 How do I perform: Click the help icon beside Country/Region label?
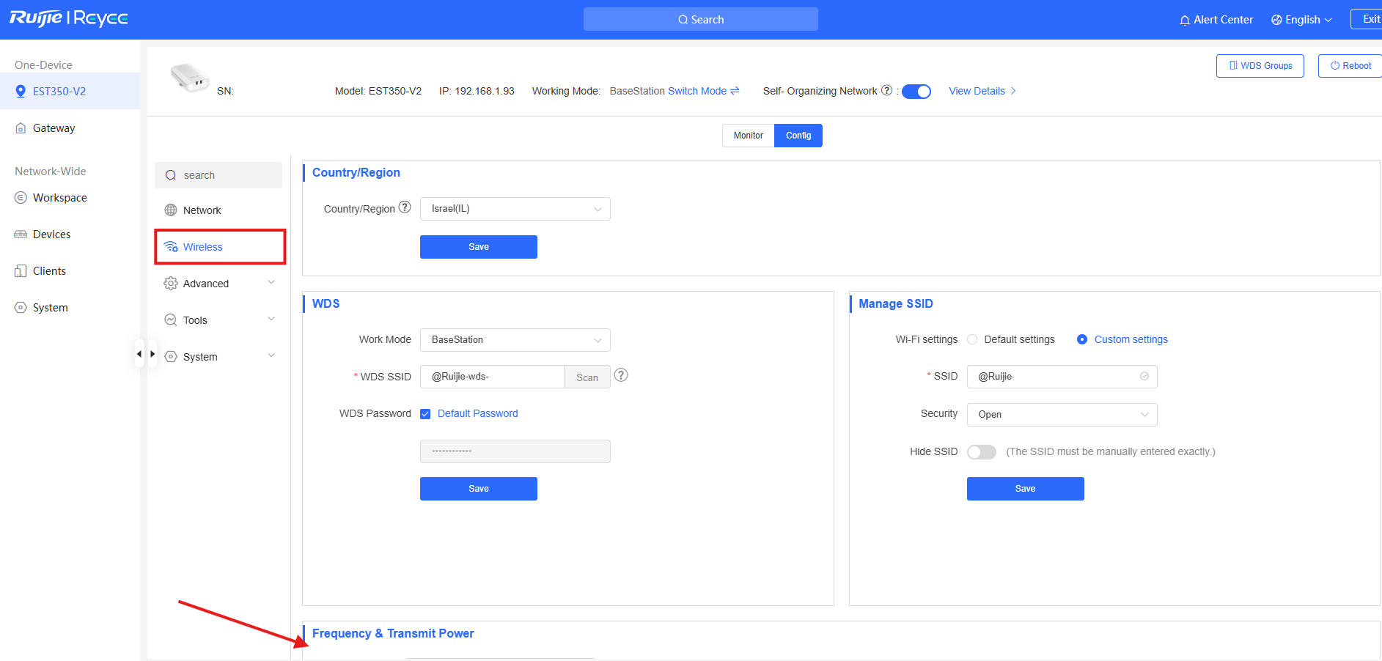point(405,208)
